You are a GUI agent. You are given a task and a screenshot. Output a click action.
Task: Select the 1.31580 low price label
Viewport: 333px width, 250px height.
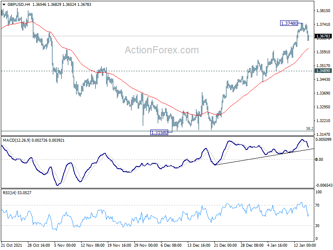[x=159, y=132]
